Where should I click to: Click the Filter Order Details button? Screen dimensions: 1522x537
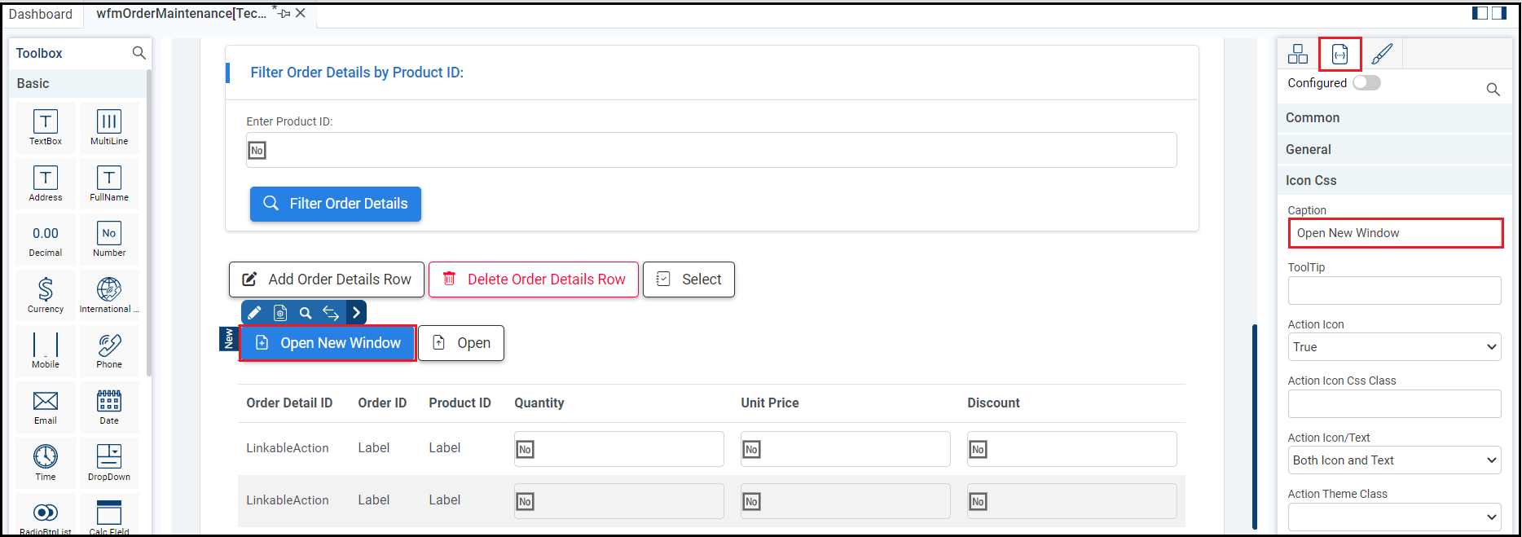click(336, 204)
